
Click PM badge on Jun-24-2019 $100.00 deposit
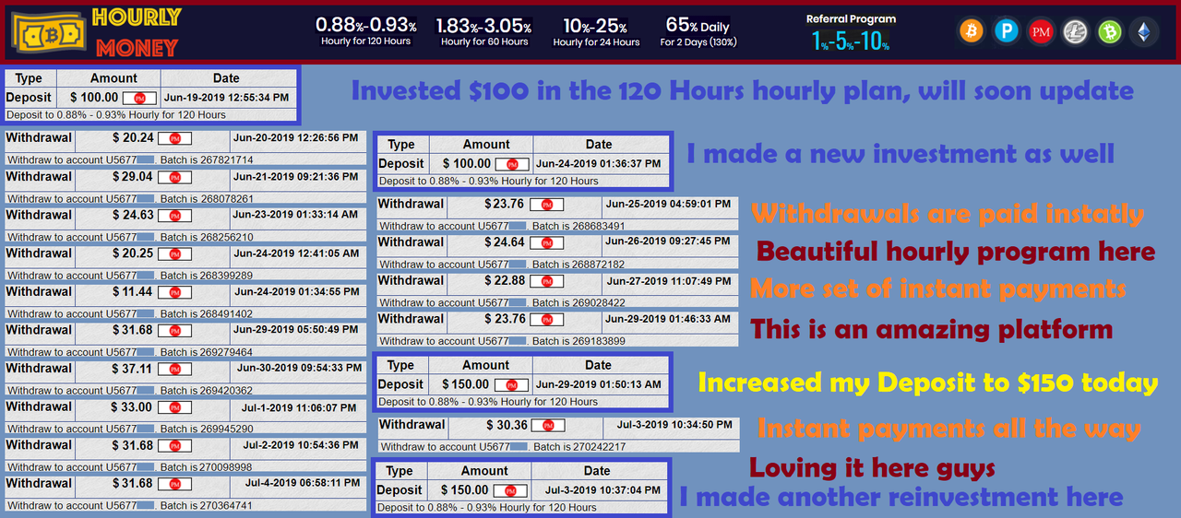tap(512, 164)
